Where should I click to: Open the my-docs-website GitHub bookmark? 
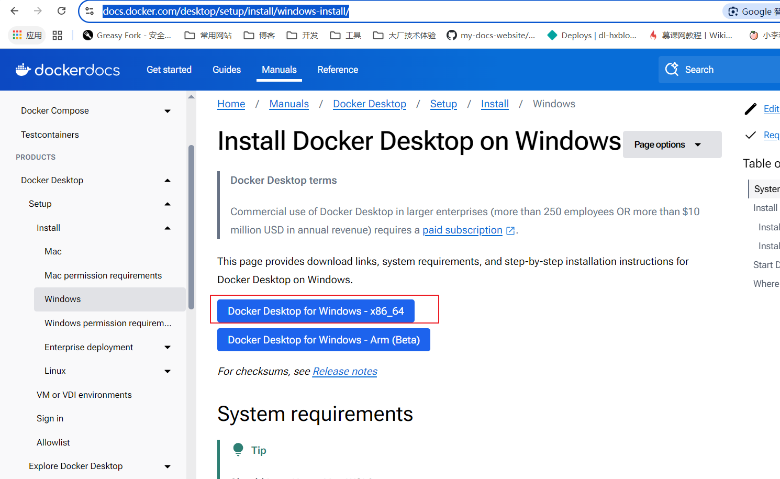491,35
